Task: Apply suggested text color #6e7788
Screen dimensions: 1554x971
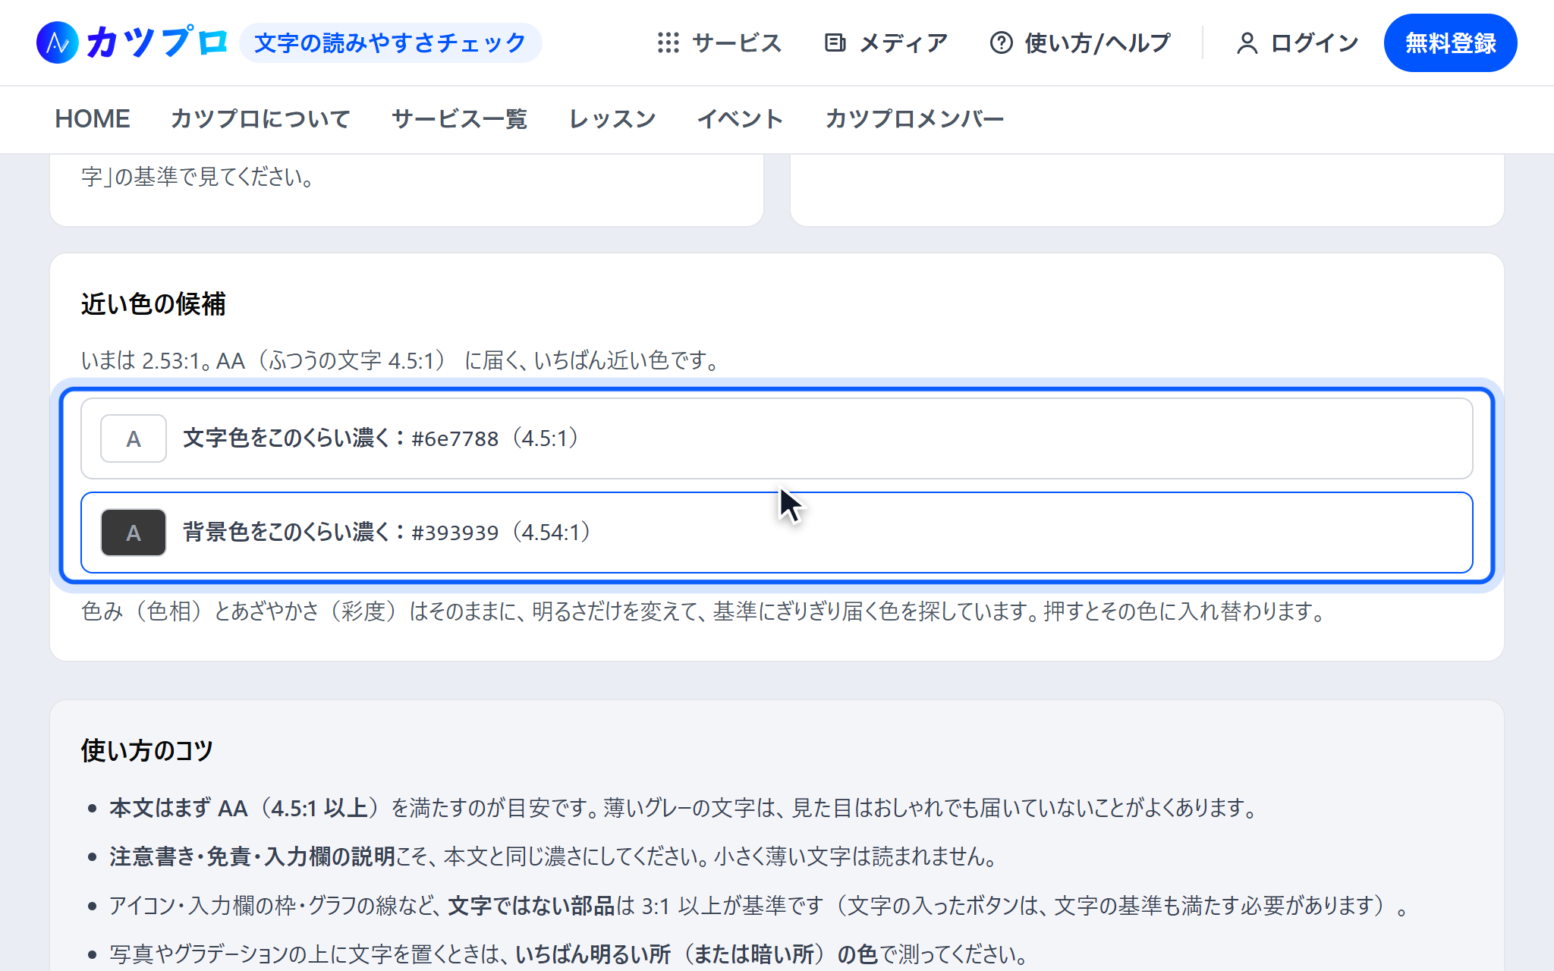Action: click(776, 438)
